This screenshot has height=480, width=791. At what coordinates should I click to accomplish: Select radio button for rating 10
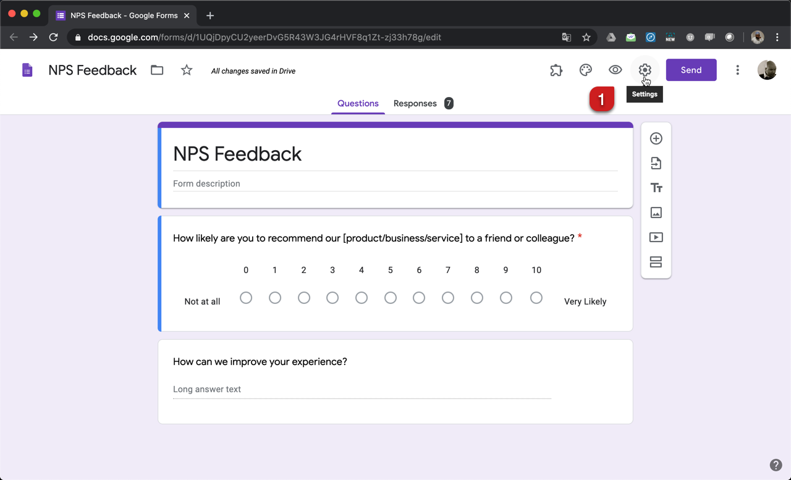[536, 298]
